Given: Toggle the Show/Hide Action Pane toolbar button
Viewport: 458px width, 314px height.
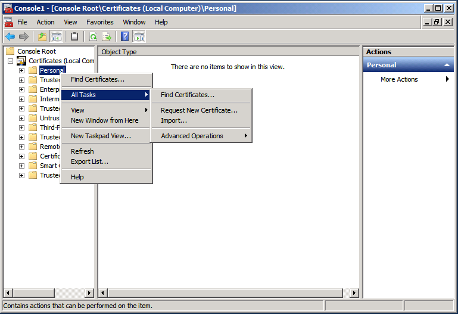Looking at the screenshot, I should click(x=139, y=37).
